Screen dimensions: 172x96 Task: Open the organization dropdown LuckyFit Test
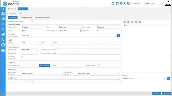[154, 3]
